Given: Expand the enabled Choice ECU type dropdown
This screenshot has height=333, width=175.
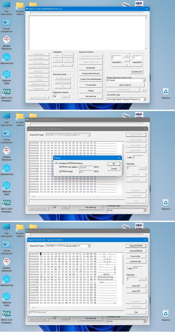Looking at the screenshot, I should tap(89, 246).
